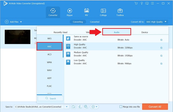This screenshot has height=112, width=173.
Task: Click the Convert All button
Action: coord(155,107)
